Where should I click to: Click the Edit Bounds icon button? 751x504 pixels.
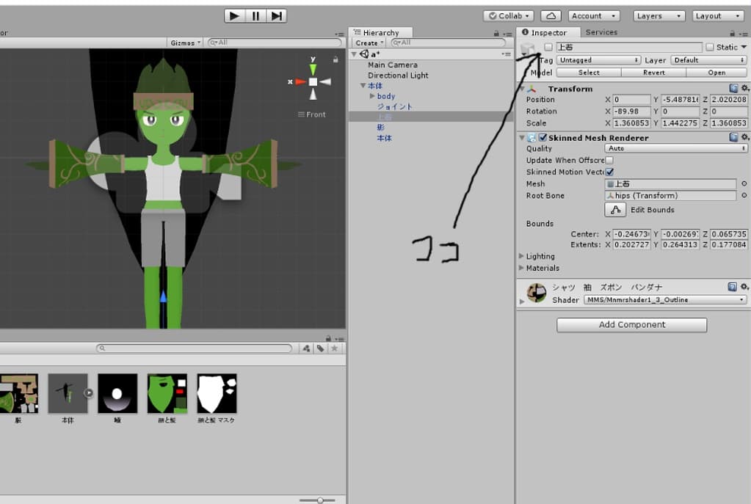[x=615, y=210]
